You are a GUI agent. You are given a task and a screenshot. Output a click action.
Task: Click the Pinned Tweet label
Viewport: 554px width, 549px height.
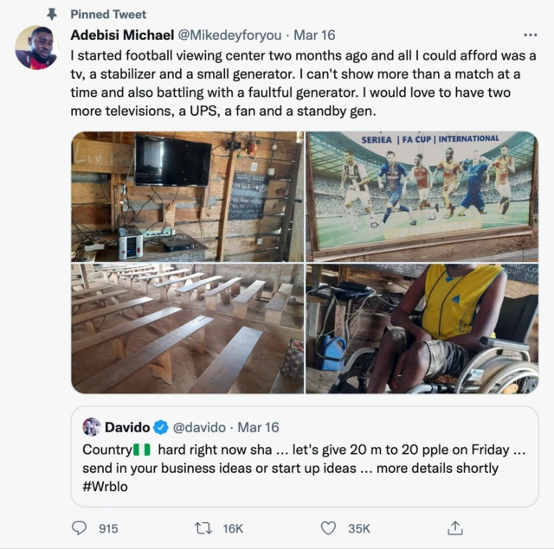pyautogui.click(x=108, y=15)
